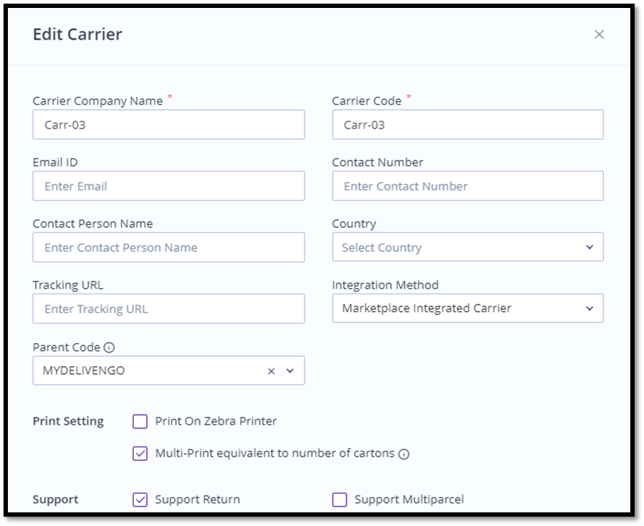Click the Print On Zebra Printer label
Image resolution: width=644 pixels, height=526 pixels.
216,421
